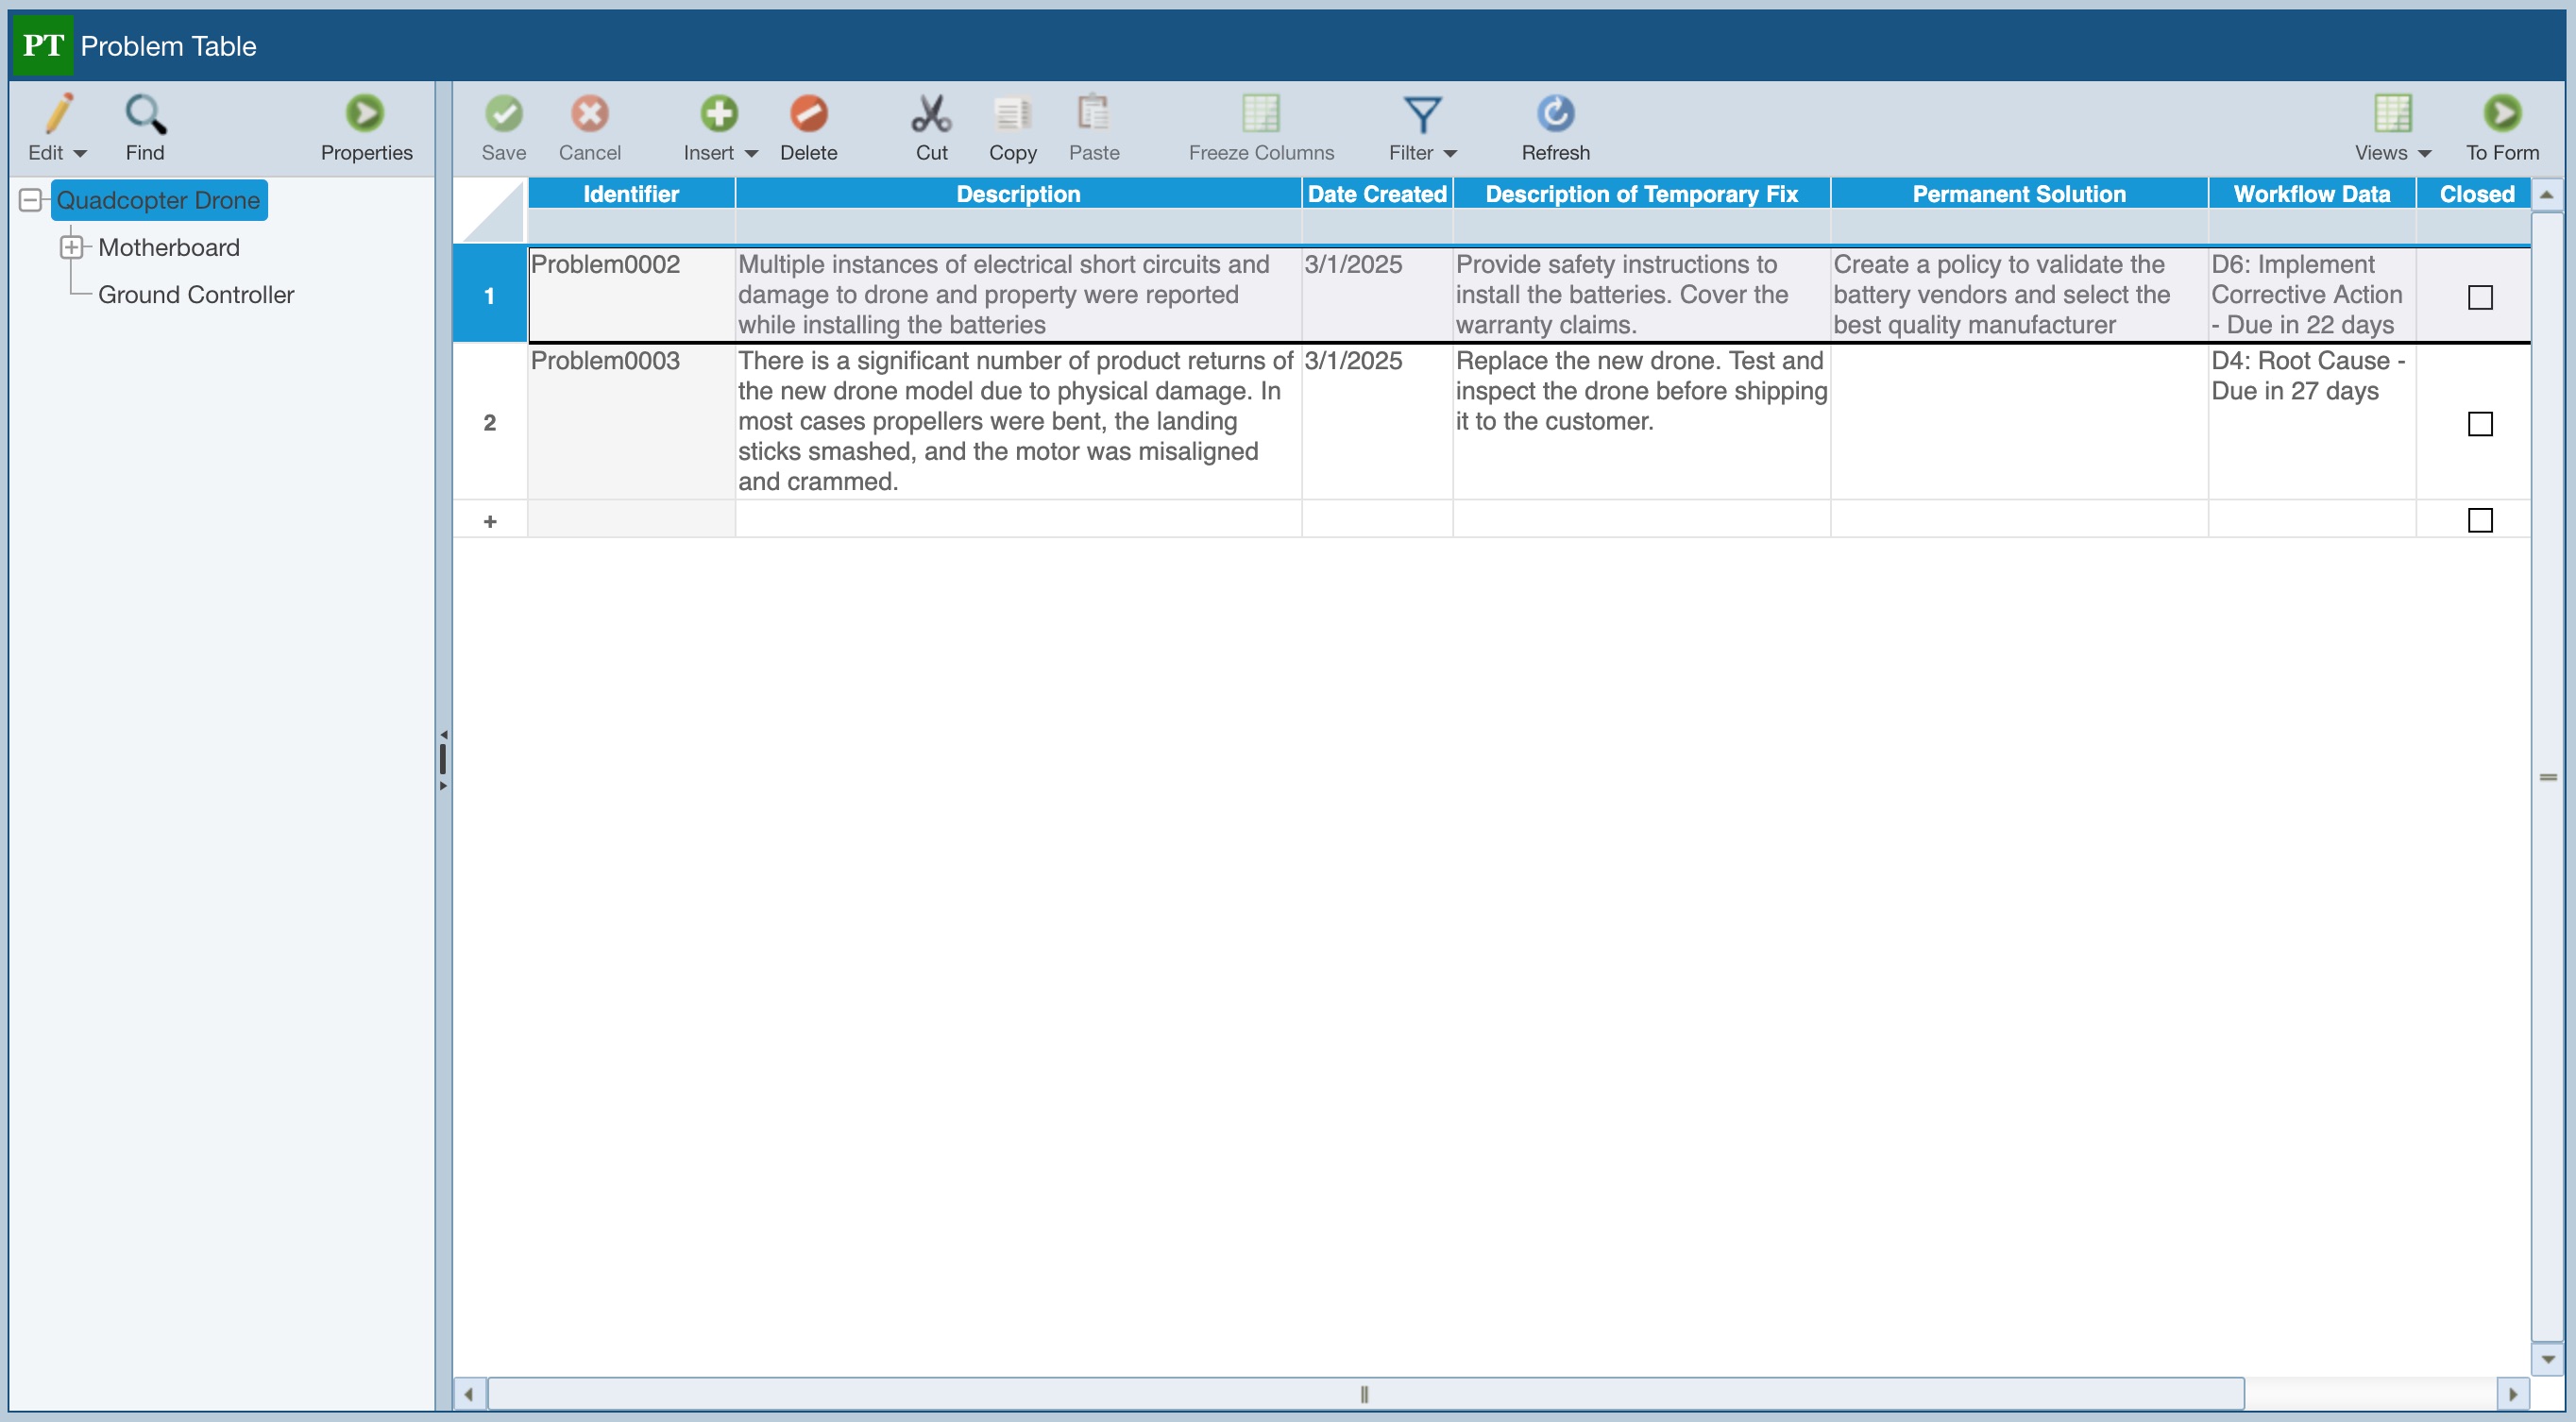Click the Insert green plus icon
This screenshot has width=2576, height=1422.
718,113
